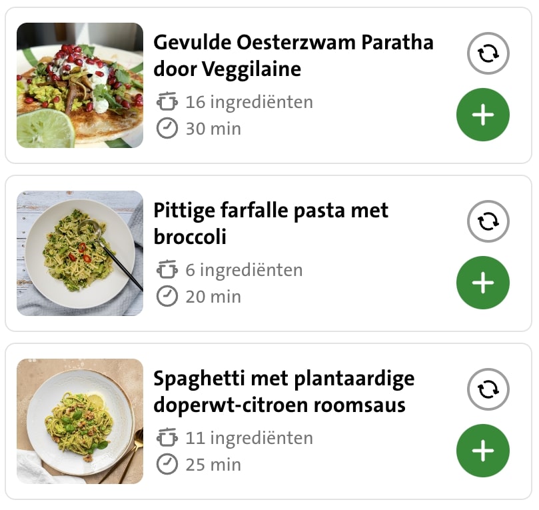Swap the Gevulde Oesterzwam Paratha recipe

(488, 53)
